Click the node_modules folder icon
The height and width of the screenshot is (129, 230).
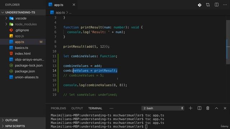(11, 24)
